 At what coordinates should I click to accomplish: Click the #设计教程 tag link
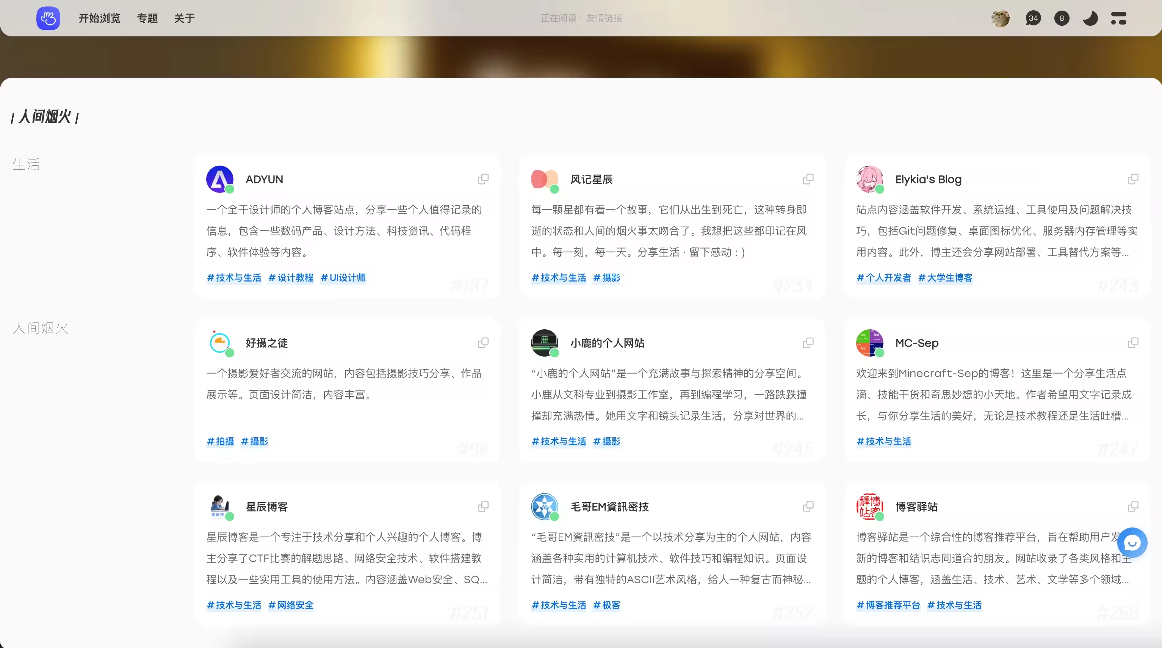coord(291,277)
